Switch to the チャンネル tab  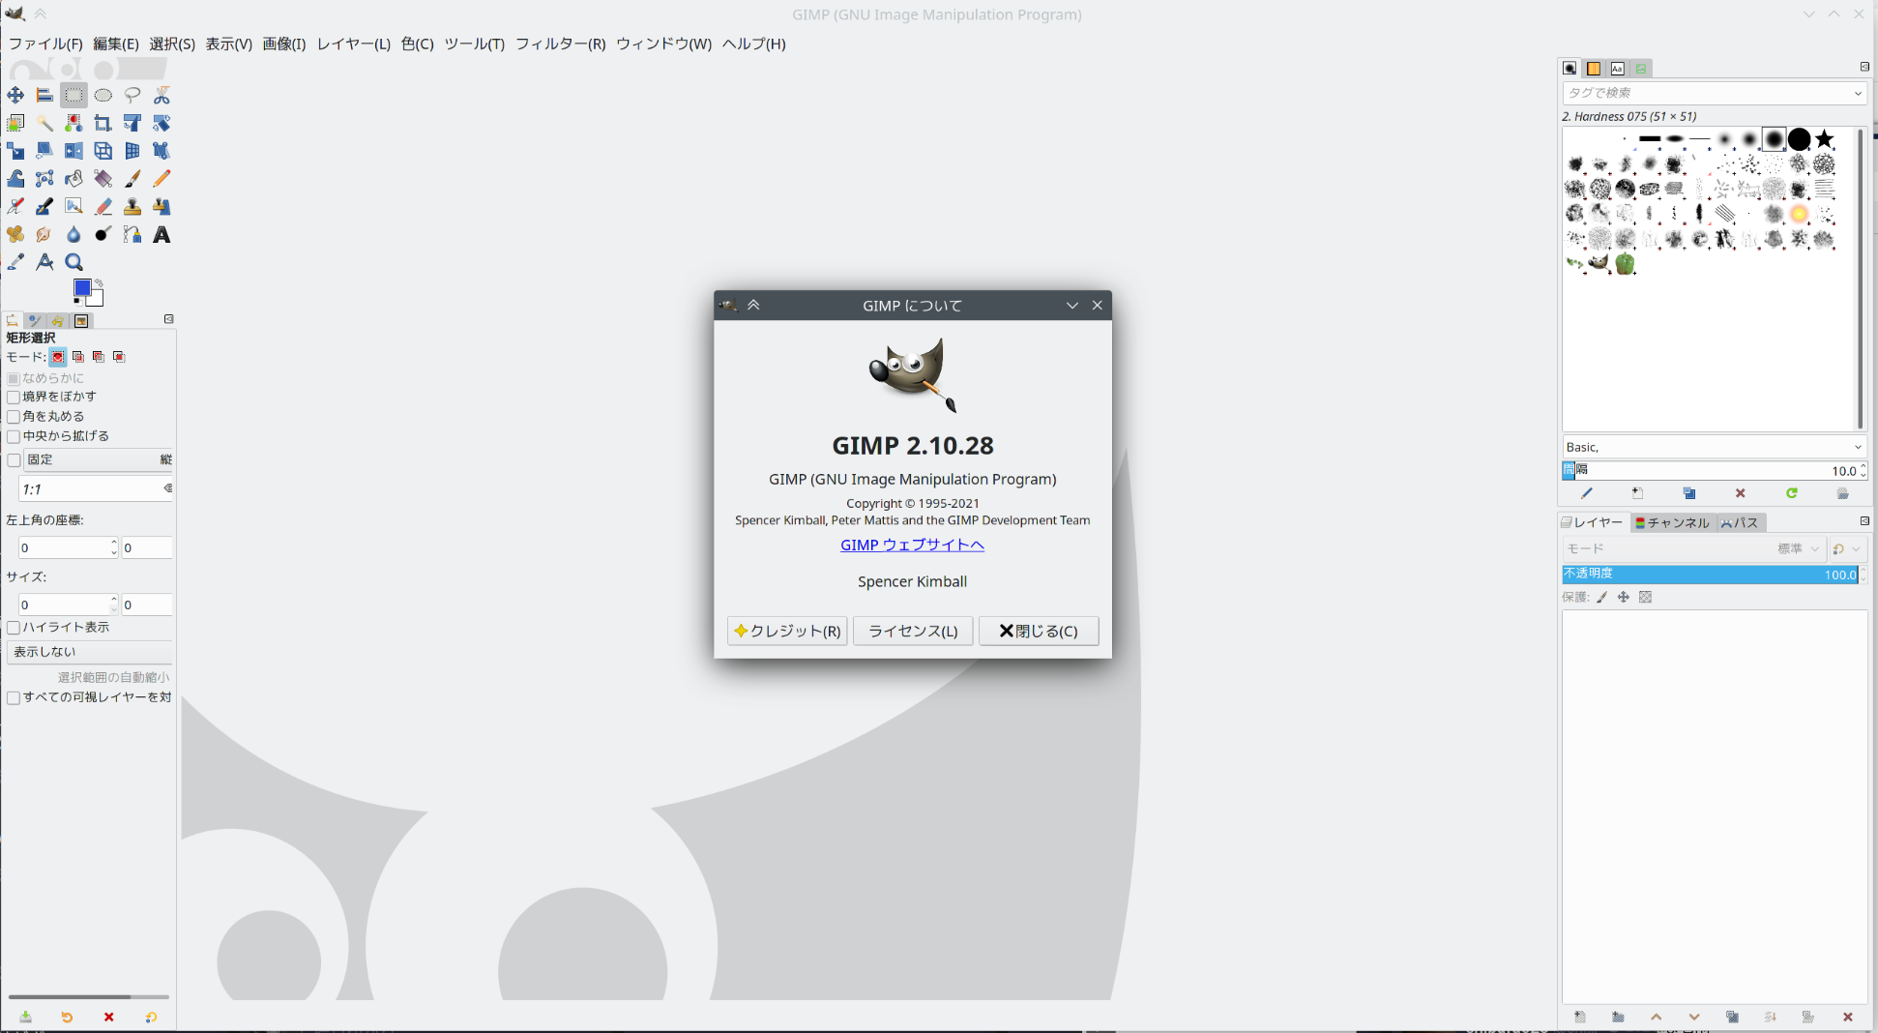tap(1672, 522)
